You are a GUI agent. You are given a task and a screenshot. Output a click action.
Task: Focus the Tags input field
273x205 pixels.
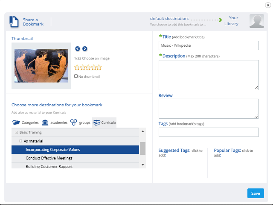[209, 132]
